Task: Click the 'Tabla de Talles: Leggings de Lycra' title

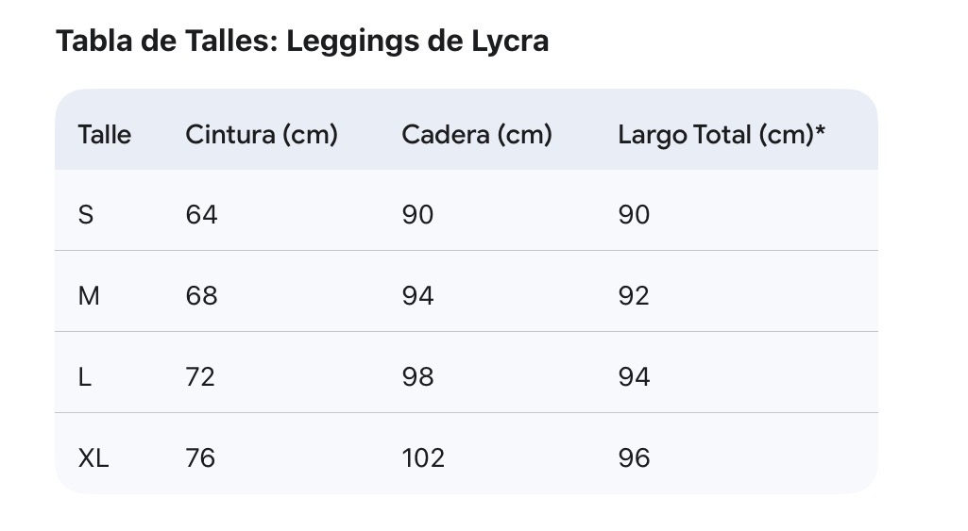Action: (302, 41)
